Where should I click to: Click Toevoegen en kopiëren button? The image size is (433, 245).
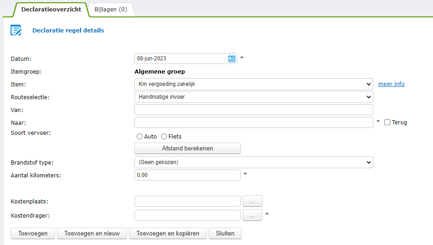pyautogui.click(x=168, y=233)
